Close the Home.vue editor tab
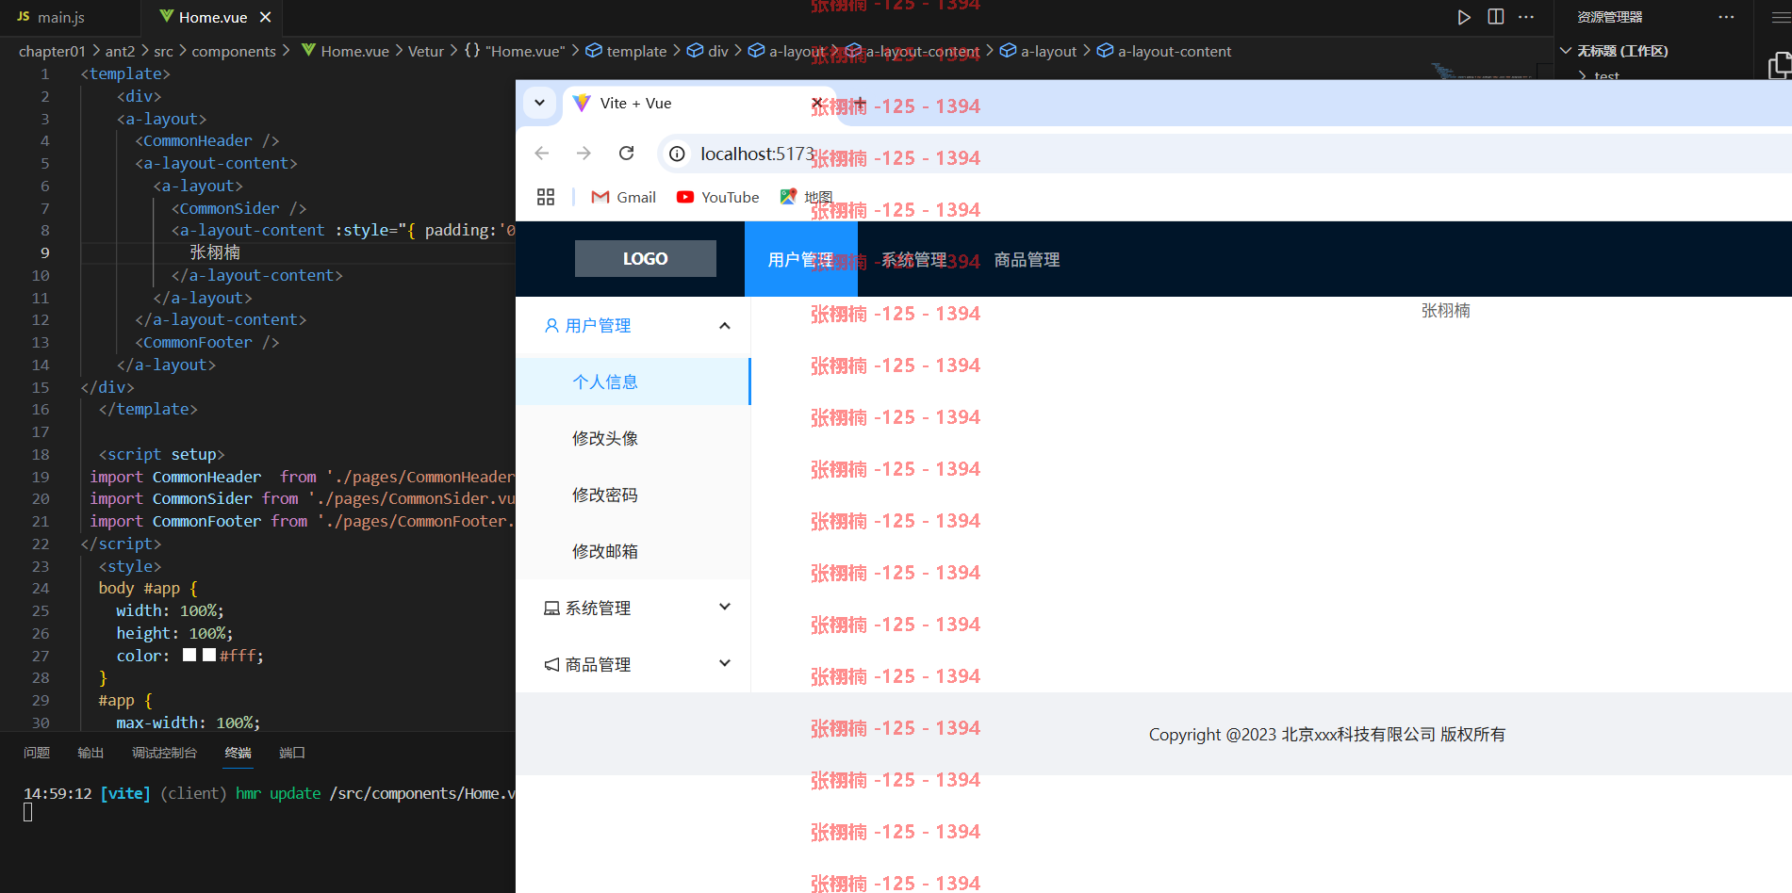This screenshot has width=1792, height=893. point(266,17)
